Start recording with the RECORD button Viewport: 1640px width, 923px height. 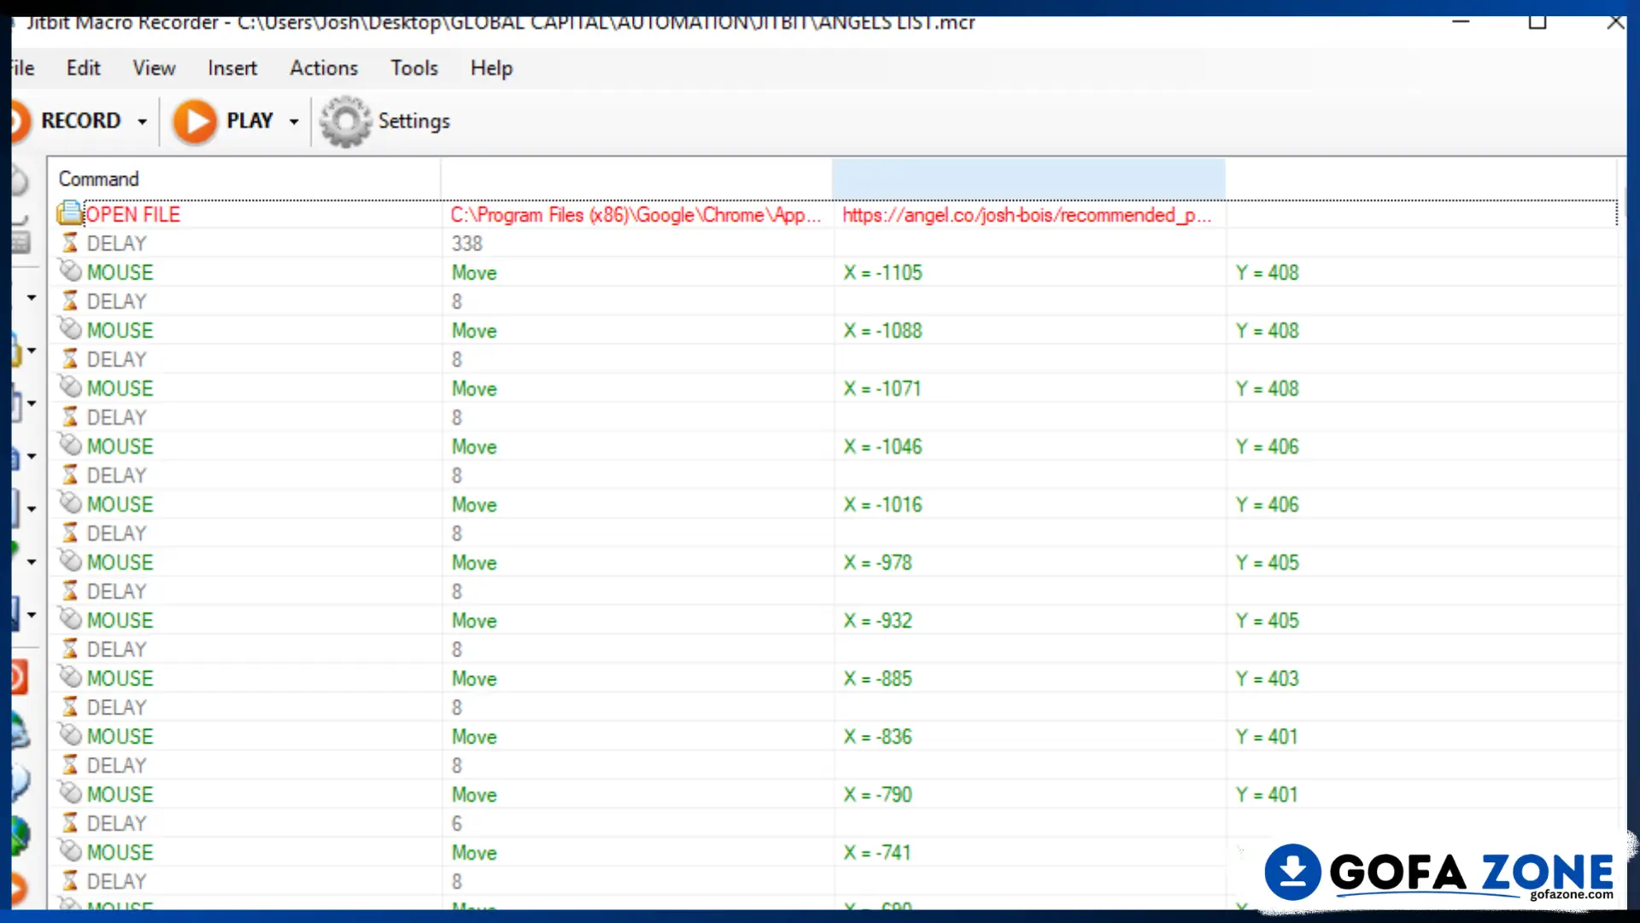67,121
